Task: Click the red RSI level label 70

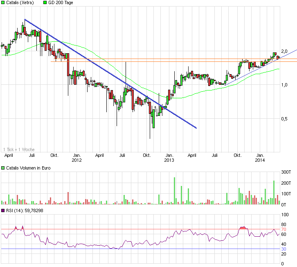Action: tap(283, 229)
